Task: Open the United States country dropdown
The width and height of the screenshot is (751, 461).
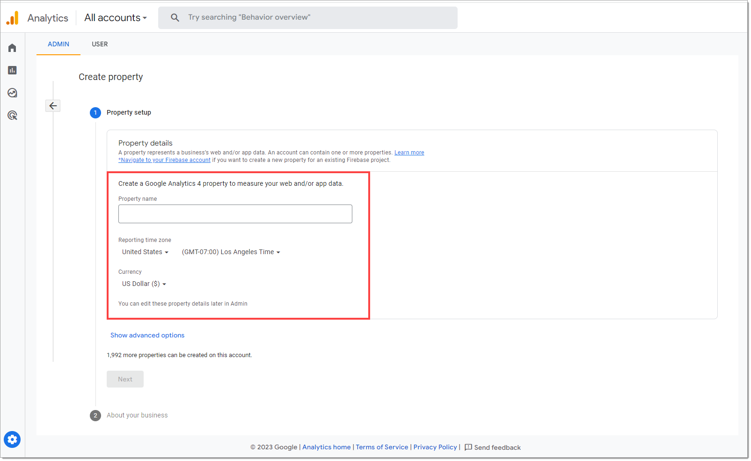Action: [145, 252]
